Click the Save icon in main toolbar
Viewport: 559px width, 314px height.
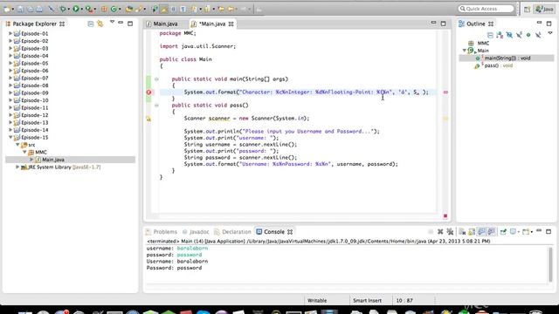(20, 9)
